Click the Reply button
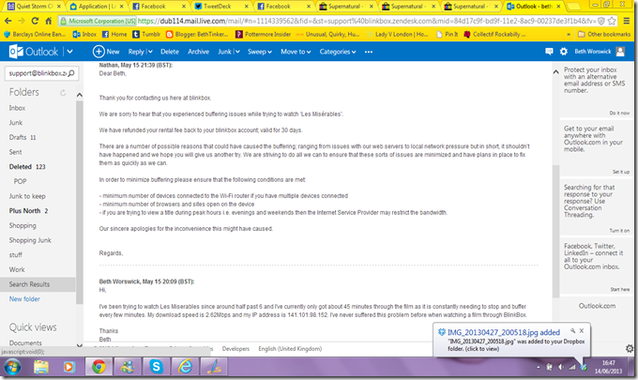 (x=136, y=52)
